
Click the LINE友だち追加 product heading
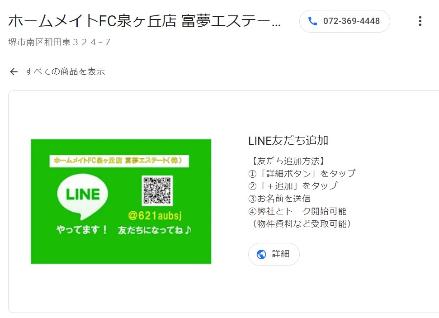(x=288, y=140)
